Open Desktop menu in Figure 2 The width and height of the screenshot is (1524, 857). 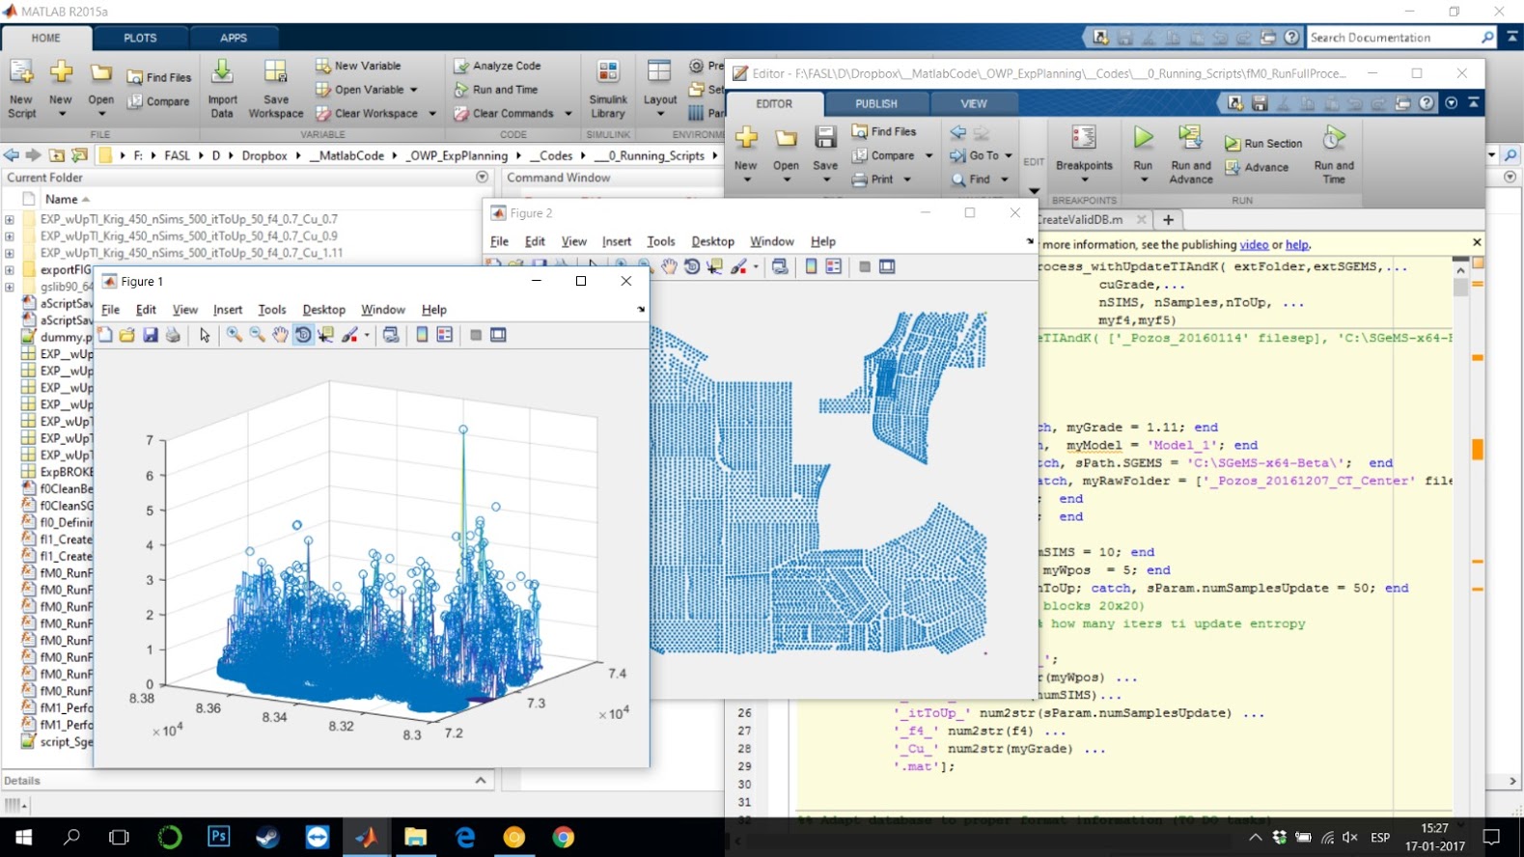(x=712, y=241)
